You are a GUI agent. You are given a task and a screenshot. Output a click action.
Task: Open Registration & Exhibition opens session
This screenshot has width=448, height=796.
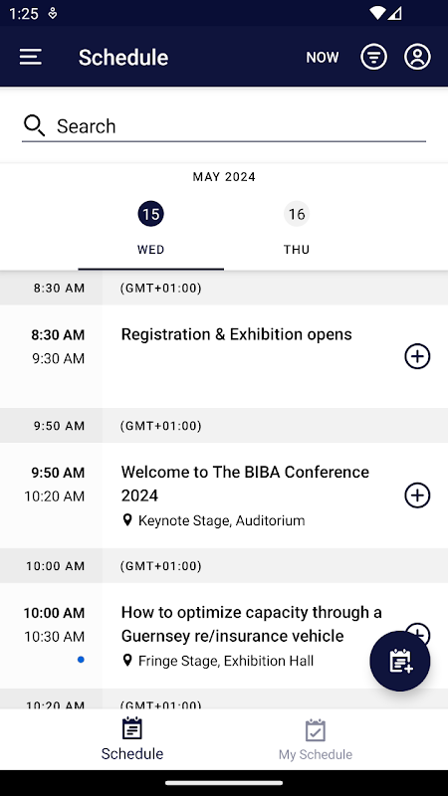tap(224, 356)
